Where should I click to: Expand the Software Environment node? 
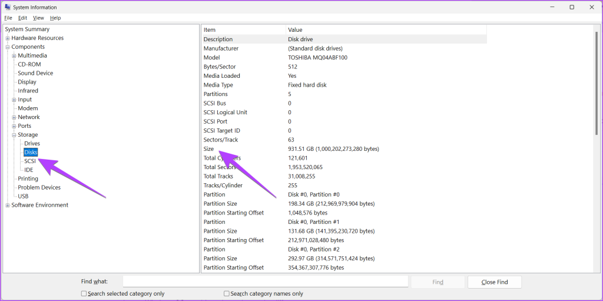tap(8, 206)
